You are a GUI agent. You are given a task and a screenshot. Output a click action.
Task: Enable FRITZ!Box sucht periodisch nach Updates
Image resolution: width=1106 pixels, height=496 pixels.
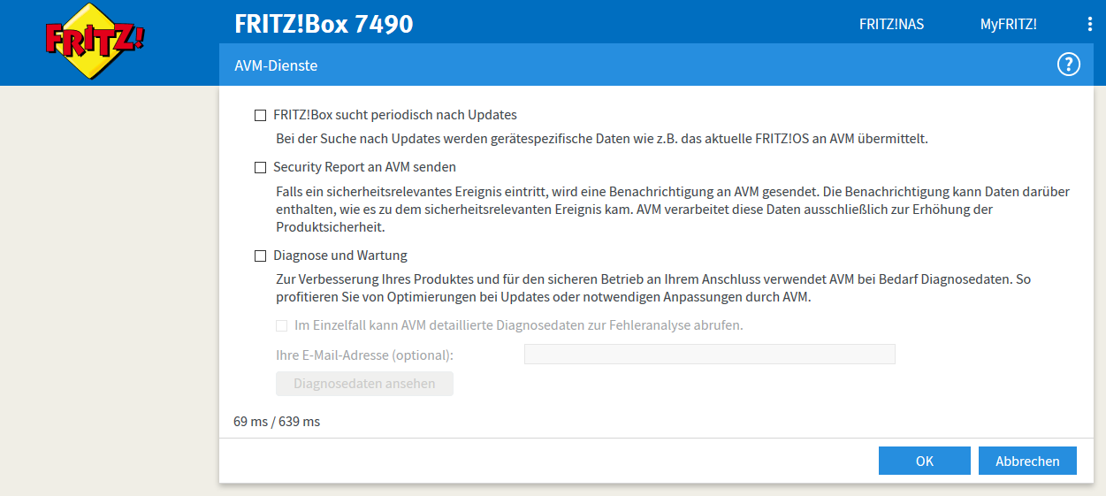coord(260,115)
